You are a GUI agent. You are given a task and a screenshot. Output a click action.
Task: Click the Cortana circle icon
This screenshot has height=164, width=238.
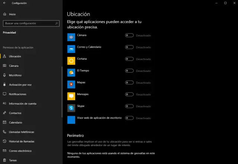click(x=71, y=61)
